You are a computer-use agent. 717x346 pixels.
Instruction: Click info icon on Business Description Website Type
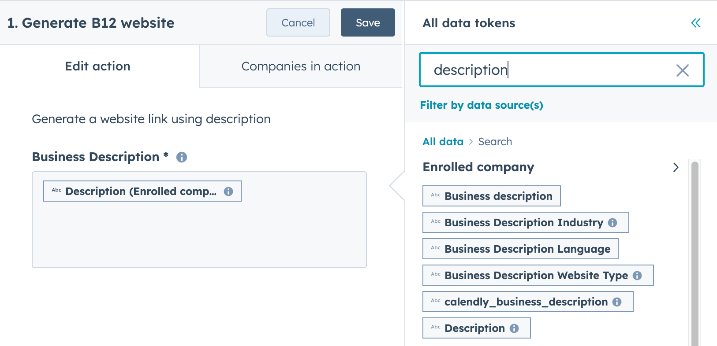tap(637, 276)
